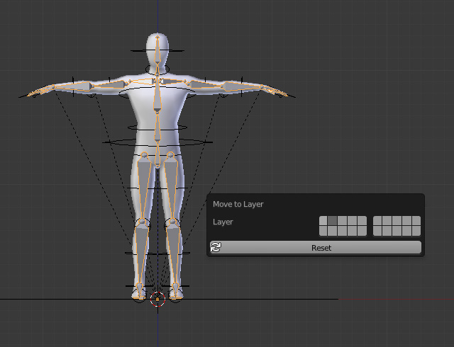This screenshot has width=454, height=347.
Task: Toggle layer 19 in the second bottom block
Action: [x=406, y=231]
